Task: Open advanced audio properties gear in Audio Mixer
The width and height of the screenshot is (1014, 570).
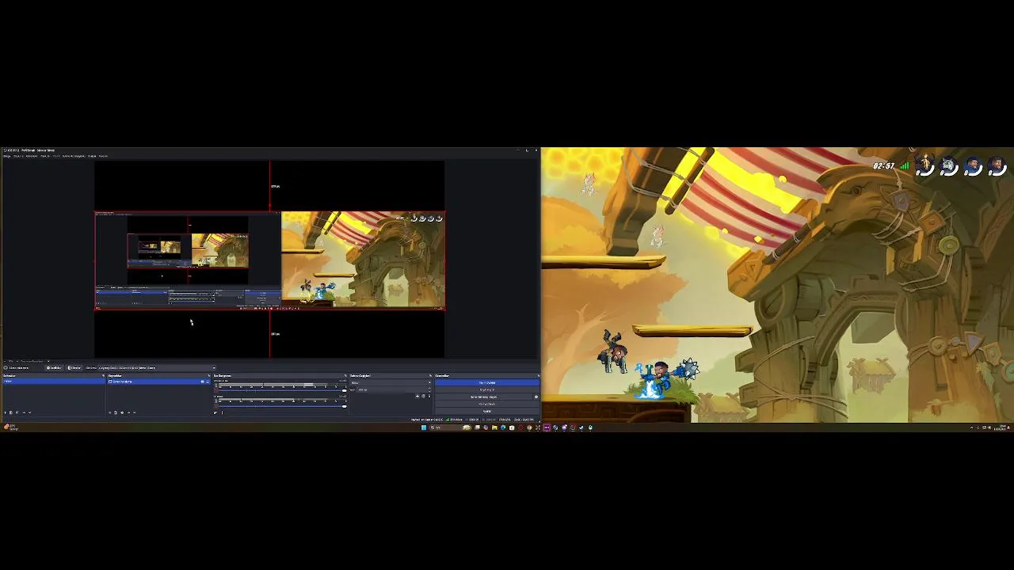Action: [x=215, y=412]
